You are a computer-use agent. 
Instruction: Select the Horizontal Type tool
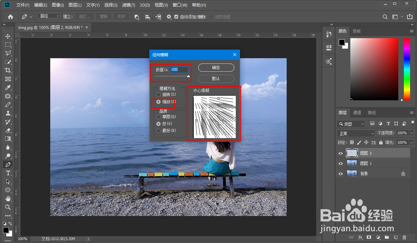click(8, 173)
